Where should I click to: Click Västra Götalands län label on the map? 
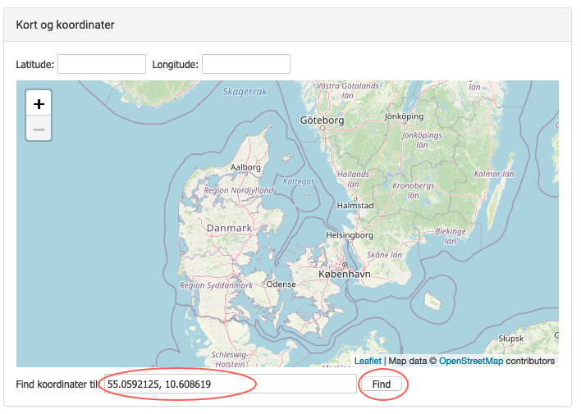pyautogui.click(x=348, y=91)
